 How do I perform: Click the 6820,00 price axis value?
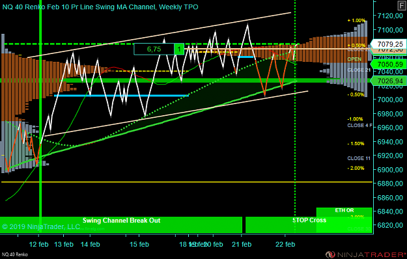click(390, 225)
